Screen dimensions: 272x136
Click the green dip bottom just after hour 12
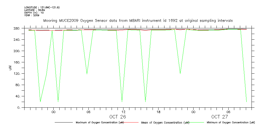pos(122,101)
